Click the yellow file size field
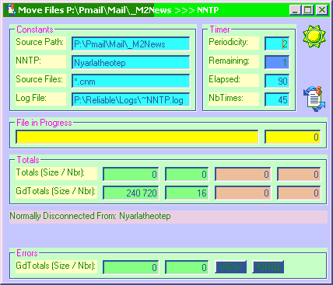Image resolution: width=333 pixels, height=285 pixels. point(293,137)
